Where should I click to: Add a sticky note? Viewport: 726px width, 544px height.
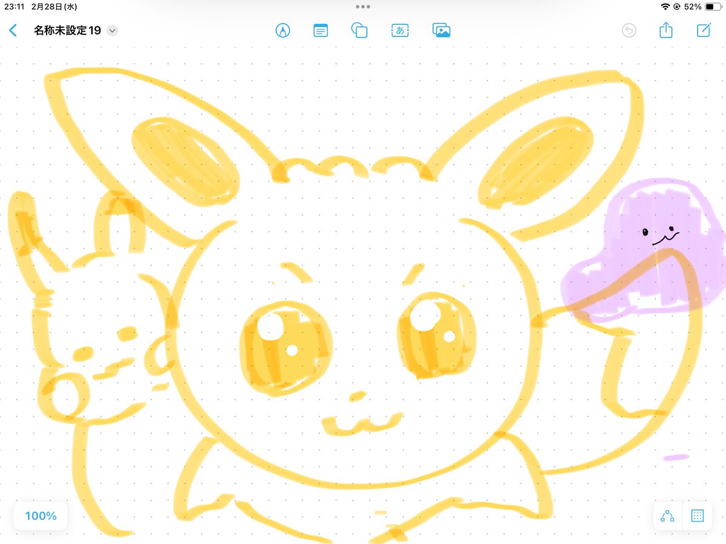click(x=321, y=30)
